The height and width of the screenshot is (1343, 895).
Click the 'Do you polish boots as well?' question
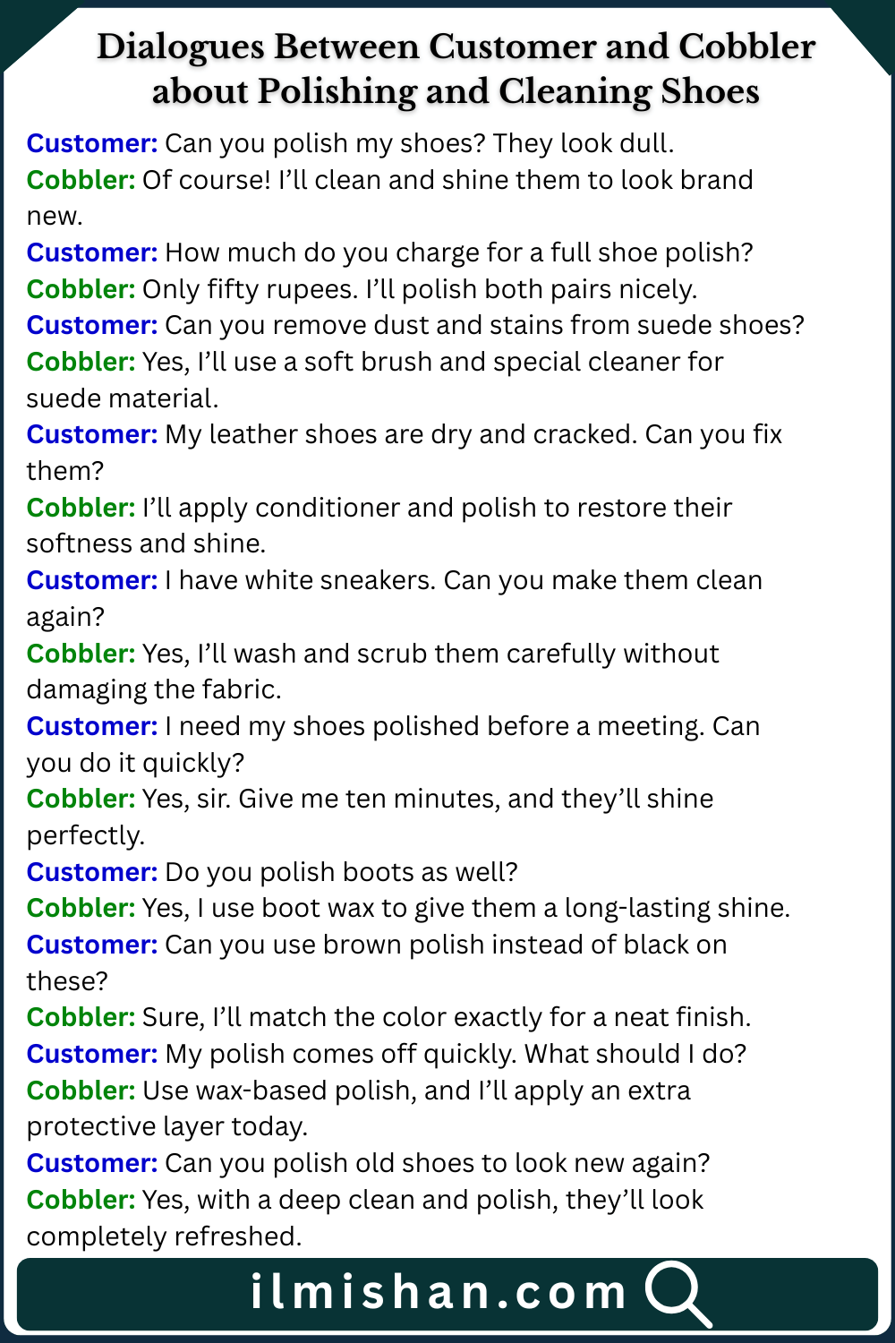[x=341, y=872]
